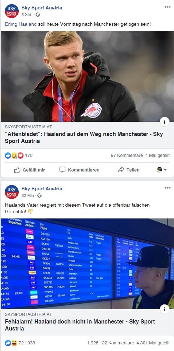Click the info icon on the airport board photo
This screenshot has width=174, height=351.
[x=165, y=309]
